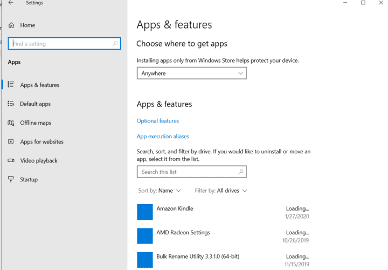Click the AMD Radeon Settings app icon
The width and height of the screenshot is (388, 270).
[145, 236]
